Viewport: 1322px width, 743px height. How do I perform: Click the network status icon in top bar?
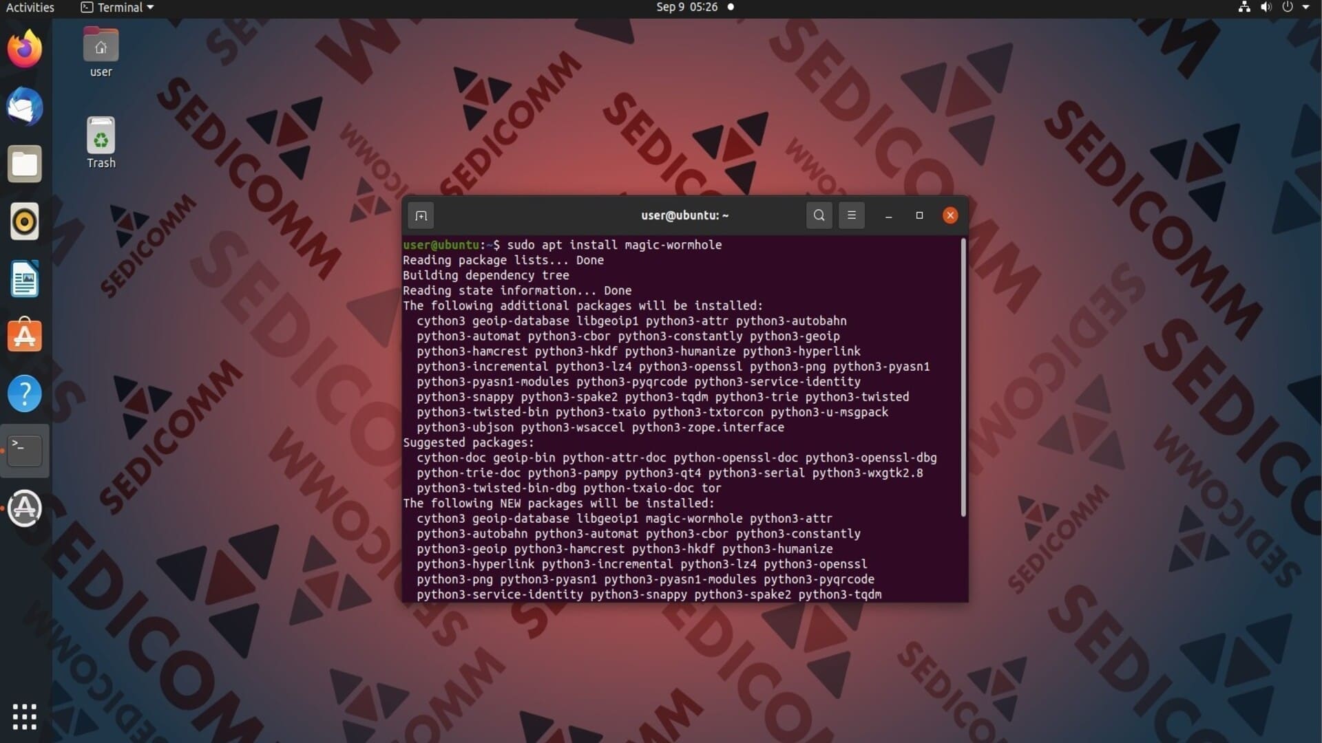tap(1244, 8)
